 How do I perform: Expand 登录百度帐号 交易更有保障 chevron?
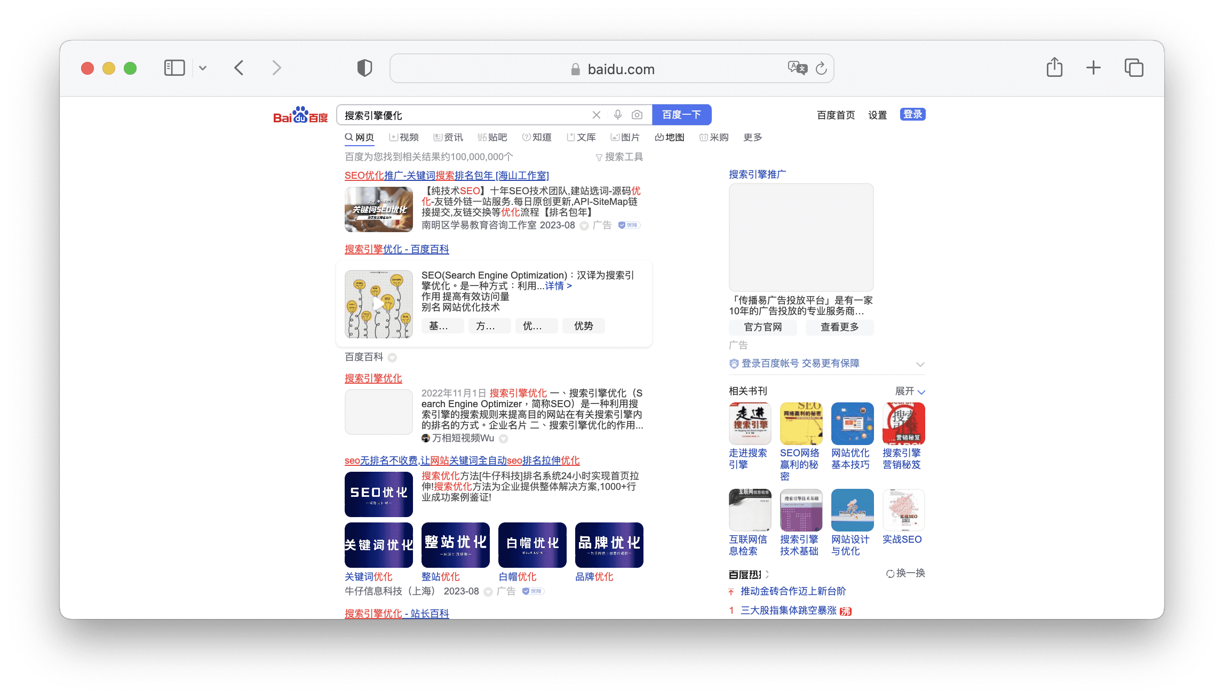[920, 364]
